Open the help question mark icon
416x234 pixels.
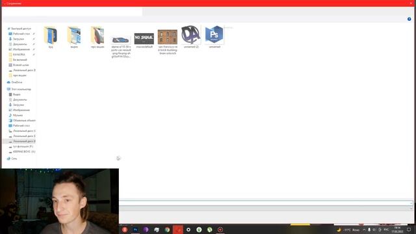[409, 19]
